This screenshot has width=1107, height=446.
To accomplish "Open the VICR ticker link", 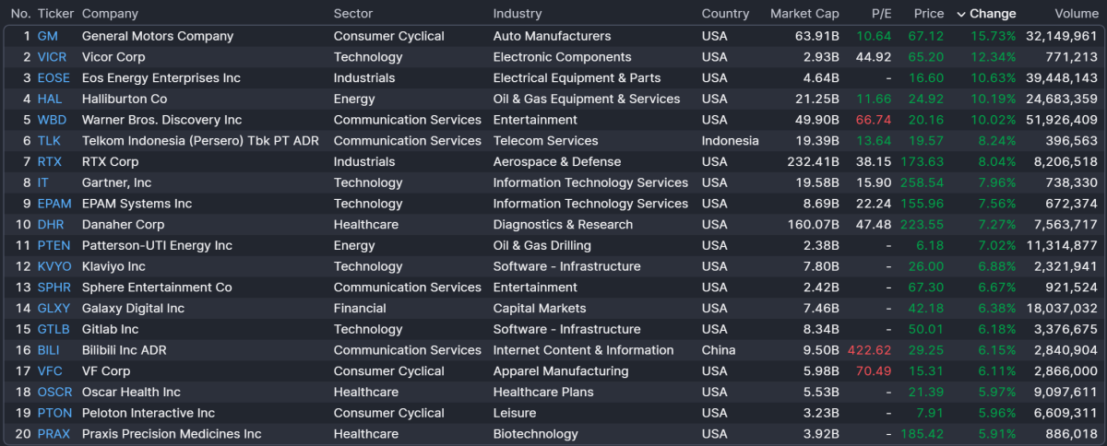I will click(52, 57).
